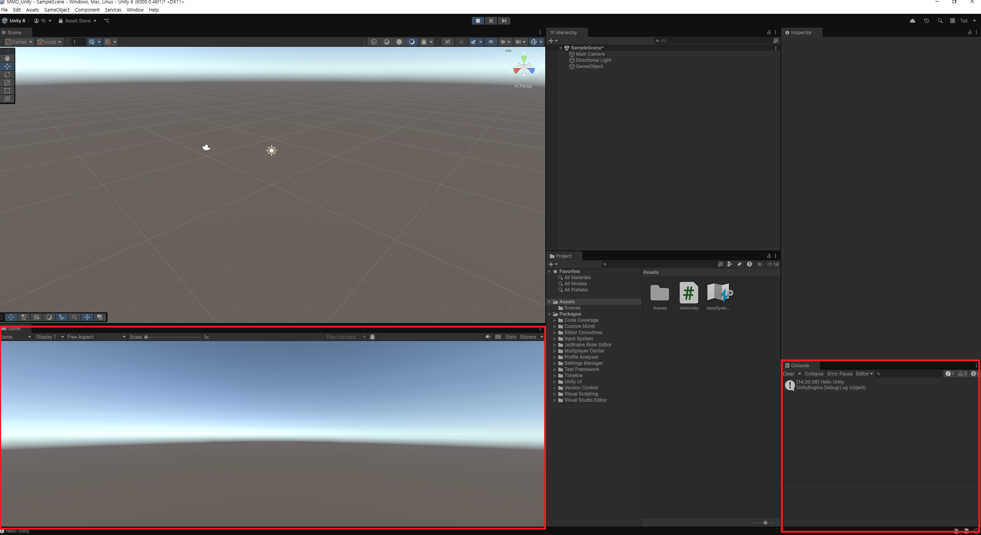Viewport: 981px width, 535px height.
Task: Select the Rotate tool
Action: (7, 75)
